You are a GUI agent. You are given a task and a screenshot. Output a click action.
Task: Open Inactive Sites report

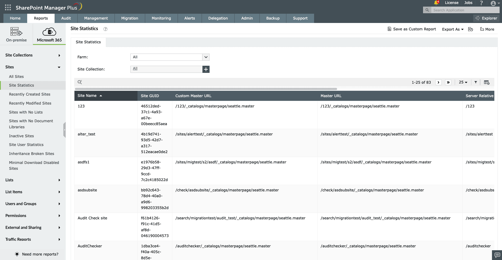pyautogui.click(x=21, y=136)
